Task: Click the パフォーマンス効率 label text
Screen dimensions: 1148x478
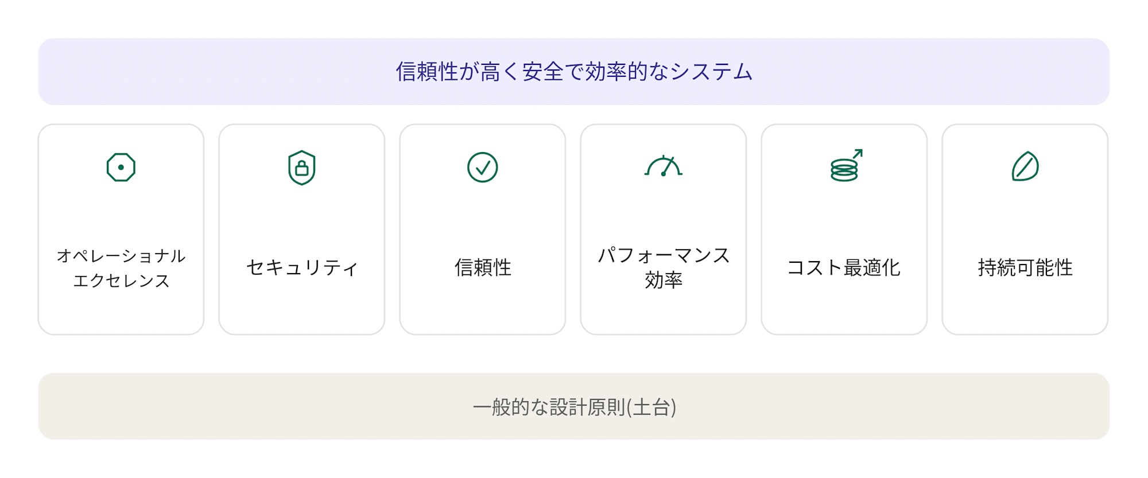Action: pos(664,267)
